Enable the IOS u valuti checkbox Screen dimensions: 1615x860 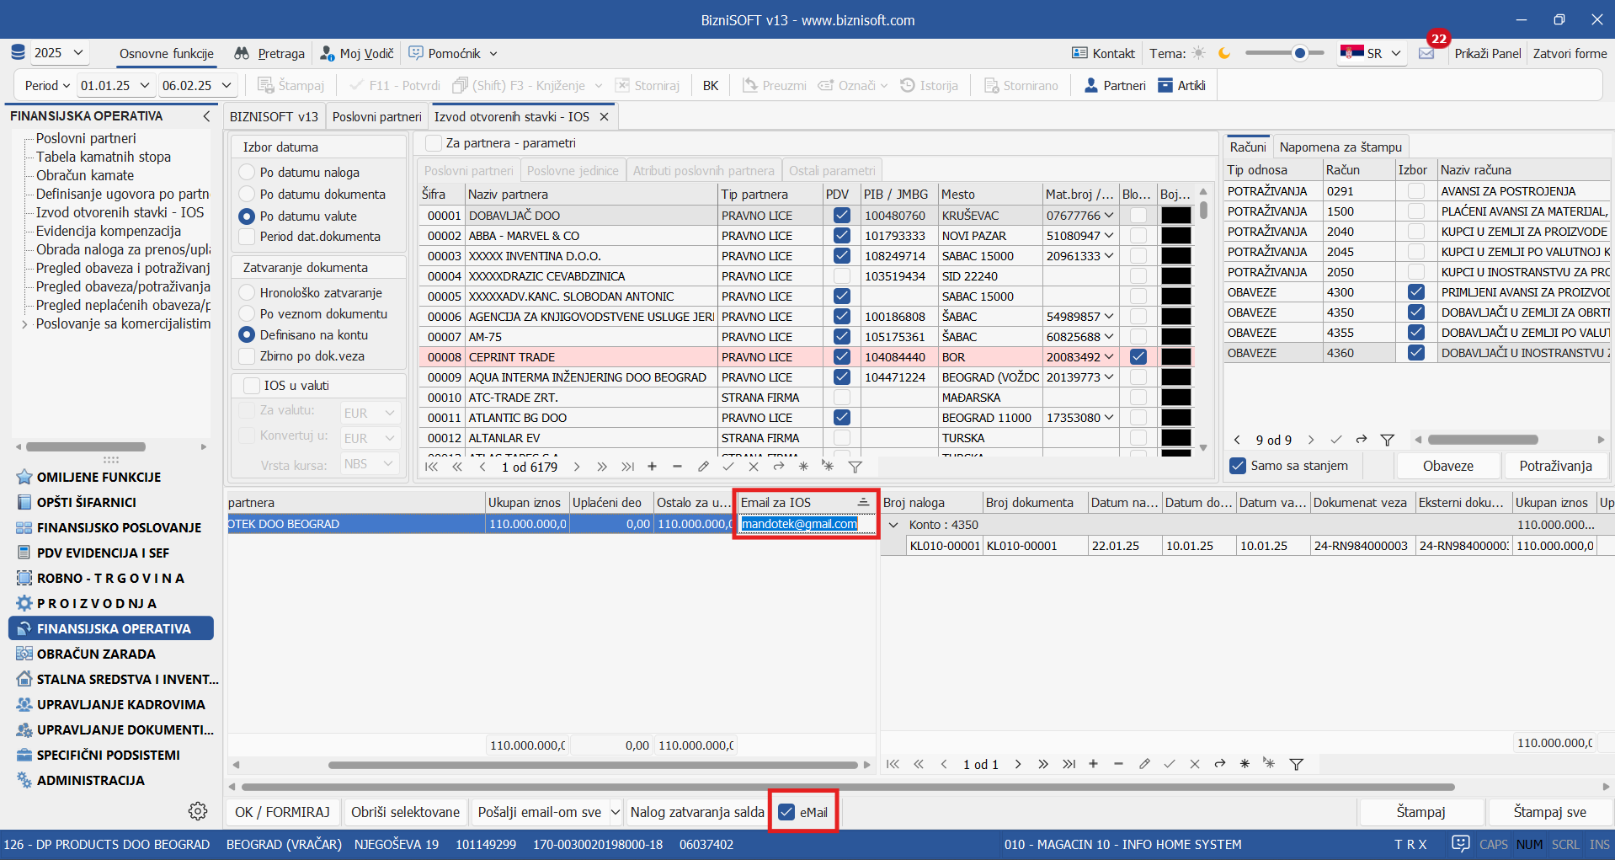(252, 386)
